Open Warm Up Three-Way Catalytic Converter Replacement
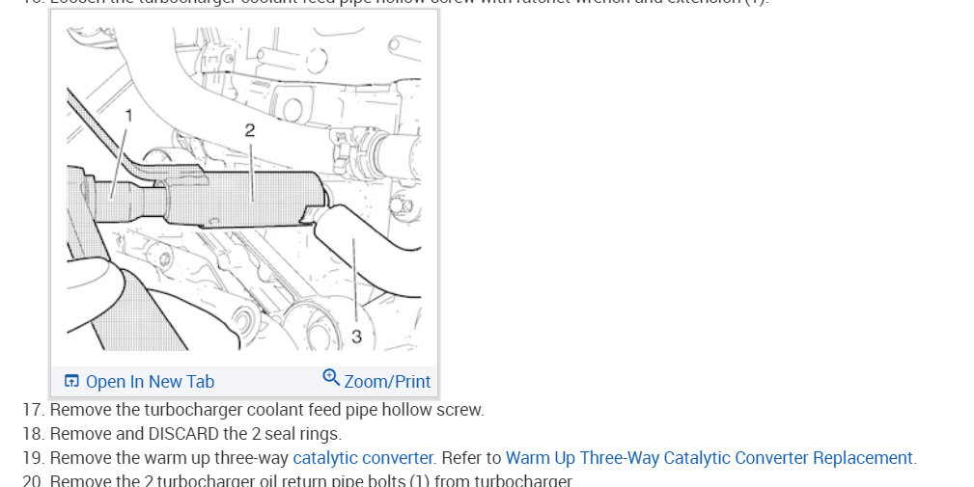 tap(709, 458)
